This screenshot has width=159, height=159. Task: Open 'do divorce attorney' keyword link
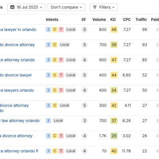17,45
